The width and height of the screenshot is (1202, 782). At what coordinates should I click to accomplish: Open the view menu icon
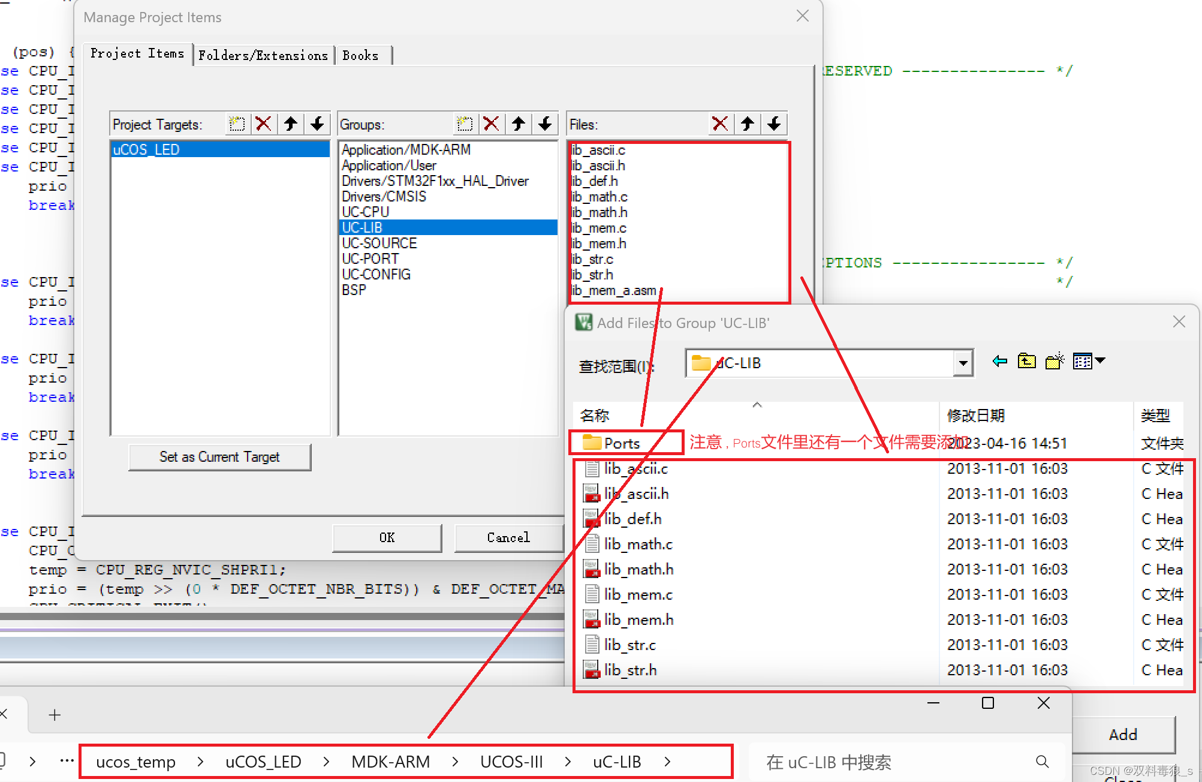pyautogui.click(x=1089, y=361)
